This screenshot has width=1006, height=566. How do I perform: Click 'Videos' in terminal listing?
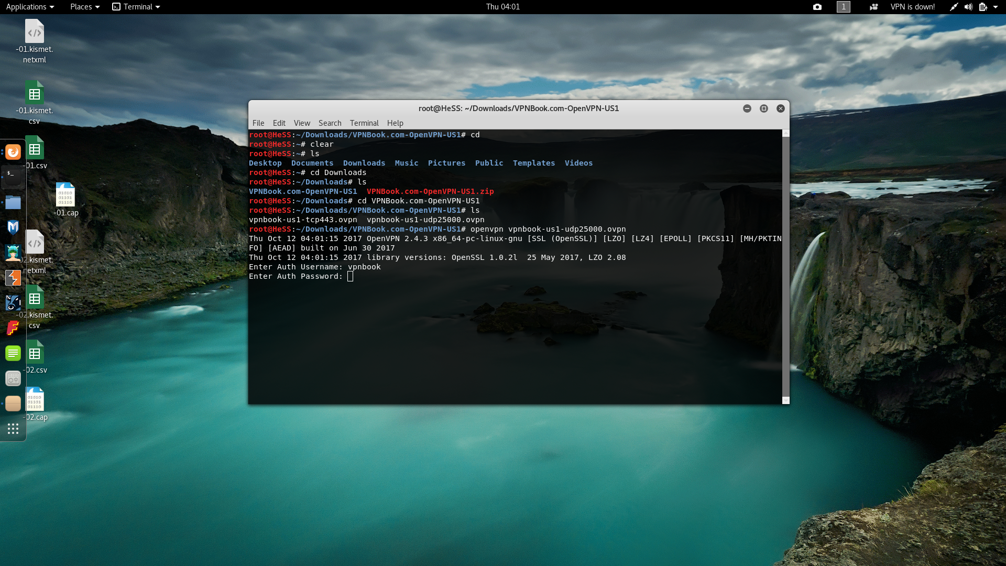coord(578,163)
